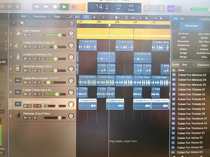Viewport: 210px width, 157px height.
Task: Stop playback with the Stop button
Action: pyautogui.click(x=55, y=7)
